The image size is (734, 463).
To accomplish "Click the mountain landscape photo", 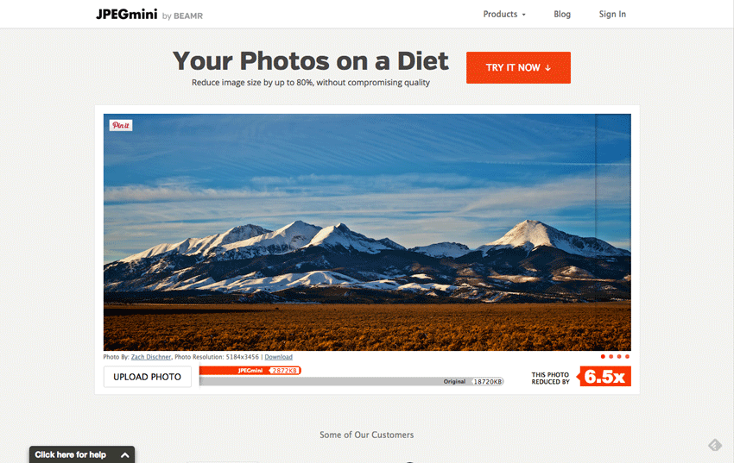I will [367, 232].
